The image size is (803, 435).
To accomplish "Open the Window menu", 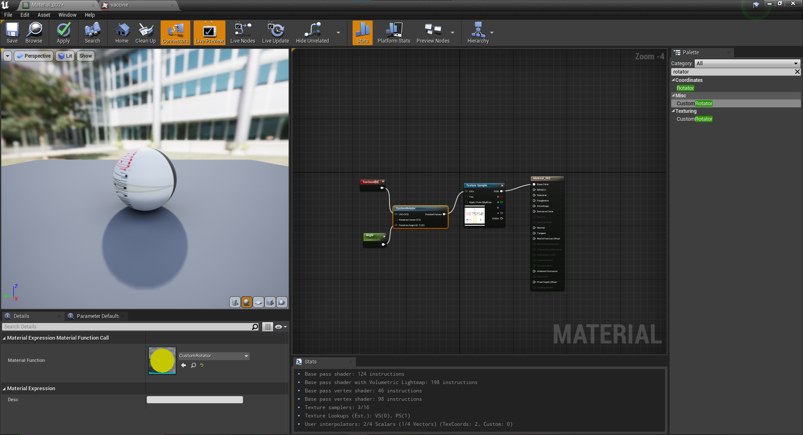I will [67, 15].
